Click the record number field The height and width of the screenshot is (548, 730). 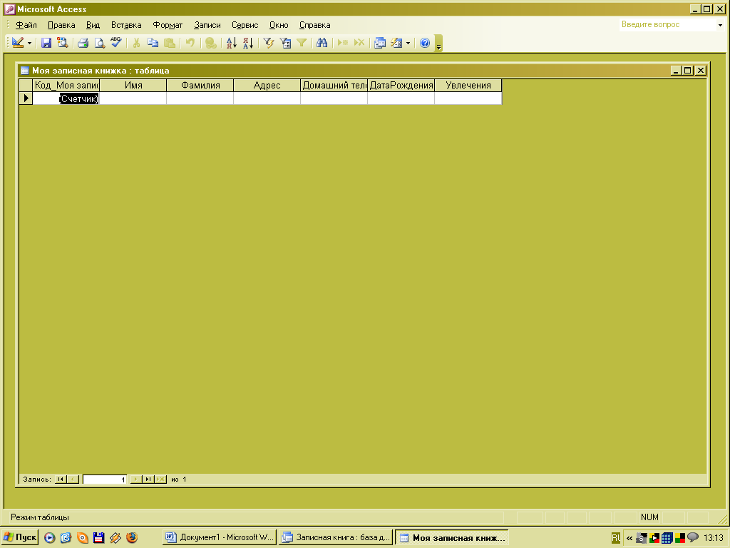point(105,479)
